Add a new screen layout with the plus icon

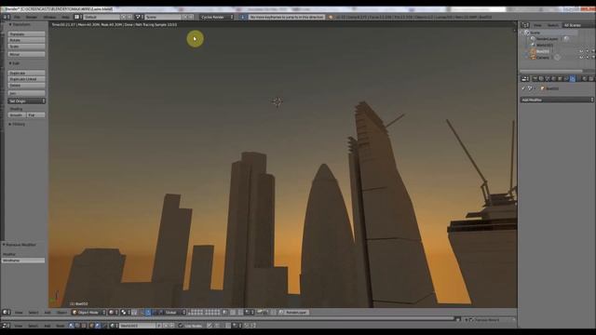click(x=123, y=17)
